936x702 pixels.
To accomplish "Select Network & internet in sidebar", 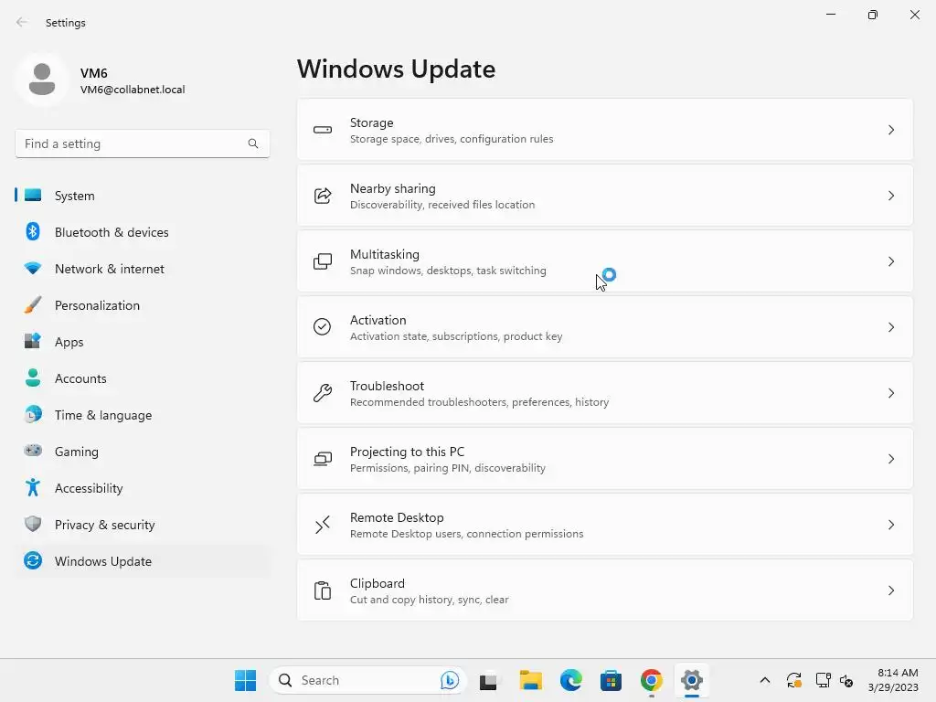I will click(x=142, y=269).
